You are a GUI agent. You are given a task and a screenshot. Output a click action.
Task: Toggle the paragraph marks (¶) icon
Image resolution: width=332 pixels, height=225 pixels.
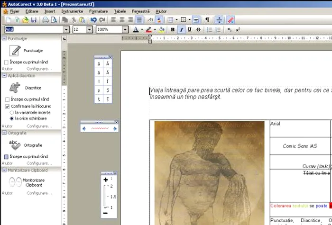point(207,20)
